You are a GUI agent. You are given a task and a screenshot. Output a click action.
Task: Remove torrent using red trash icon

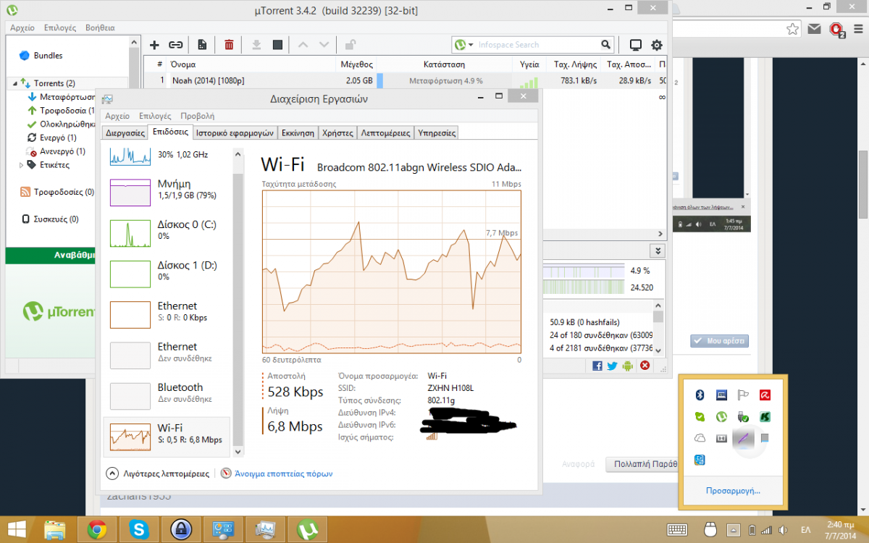[x=229, y=45]
